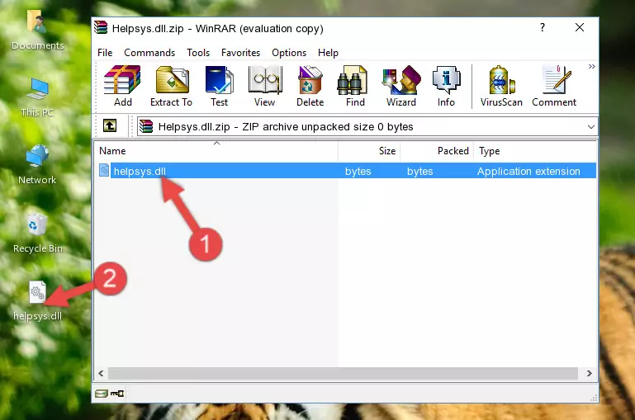Screen dimensions: 635x420
Task: Select the This PC desktop icon
Action: click(37, 98)
